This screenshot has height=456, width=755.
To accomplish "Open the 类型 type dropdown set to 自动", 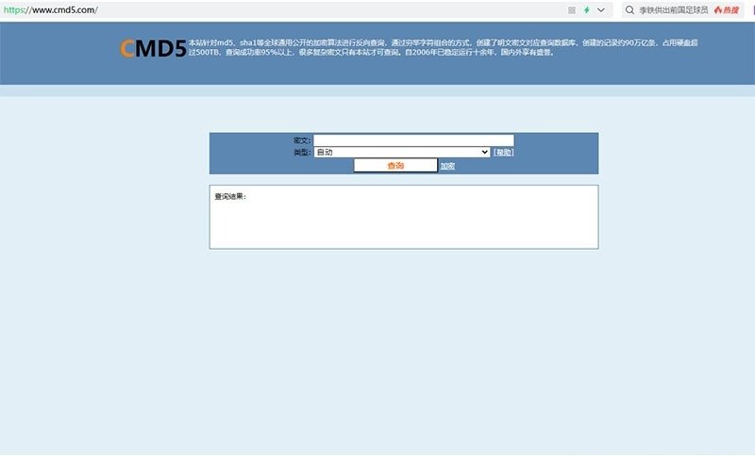I will point(402,153).
